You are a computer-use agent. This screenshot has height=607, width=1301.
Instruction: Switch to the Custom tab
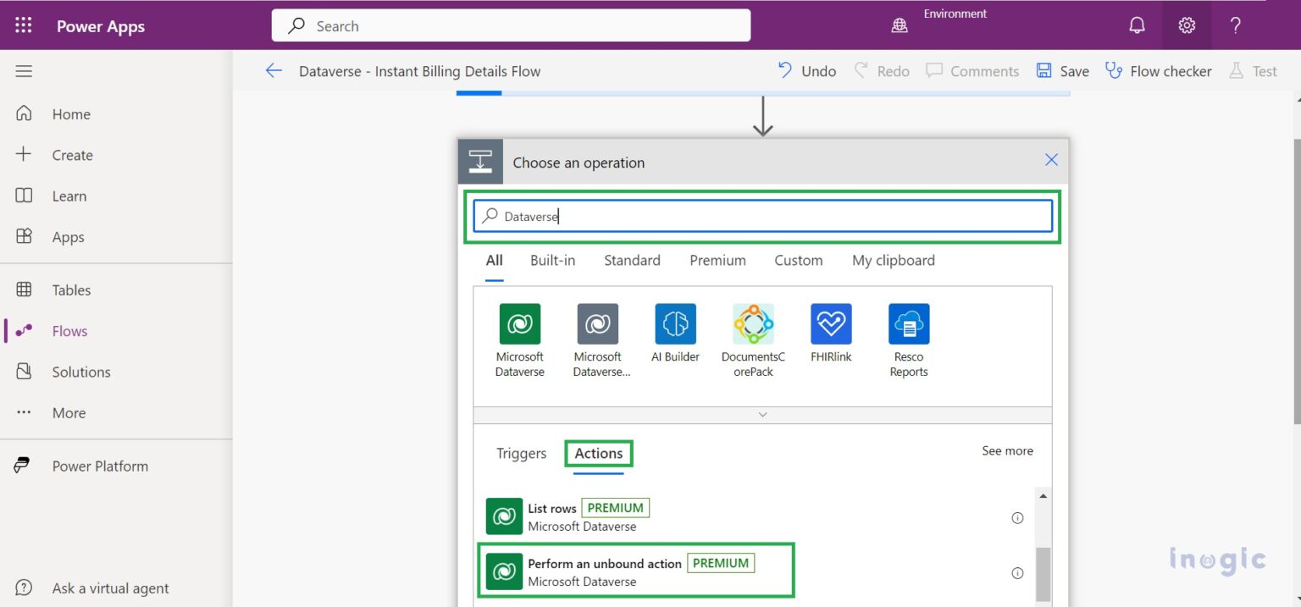pyautogui.click(x=798, y=261)
